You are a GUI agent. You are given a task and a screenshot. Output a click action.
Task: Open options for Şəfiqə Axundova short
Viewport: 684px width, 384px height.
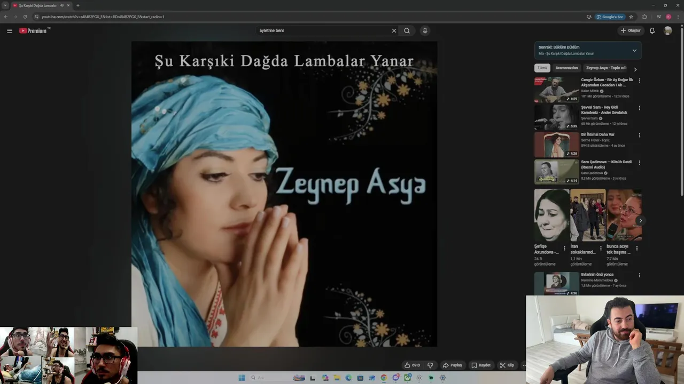[x=564, y=248]
